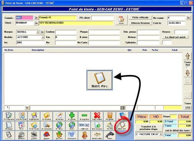Click the lookup icon beside Client number

pos(36,23)
